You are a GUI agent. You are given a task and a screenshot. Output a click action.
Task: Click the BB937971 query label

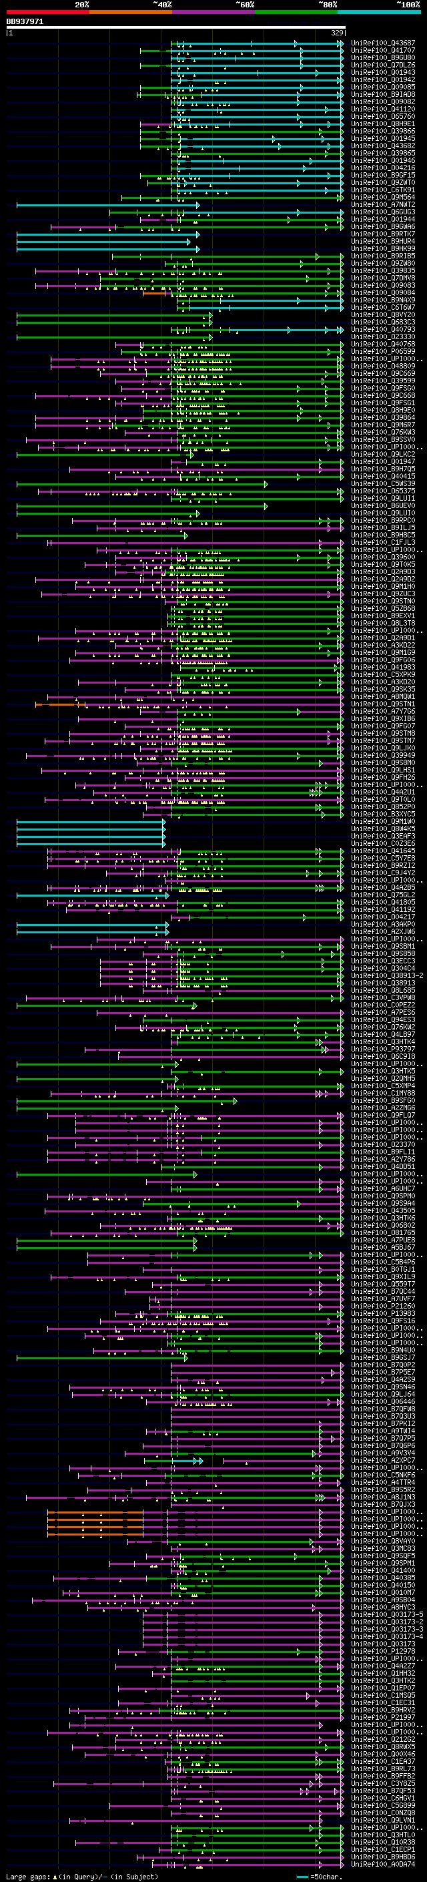coord(25,22)
